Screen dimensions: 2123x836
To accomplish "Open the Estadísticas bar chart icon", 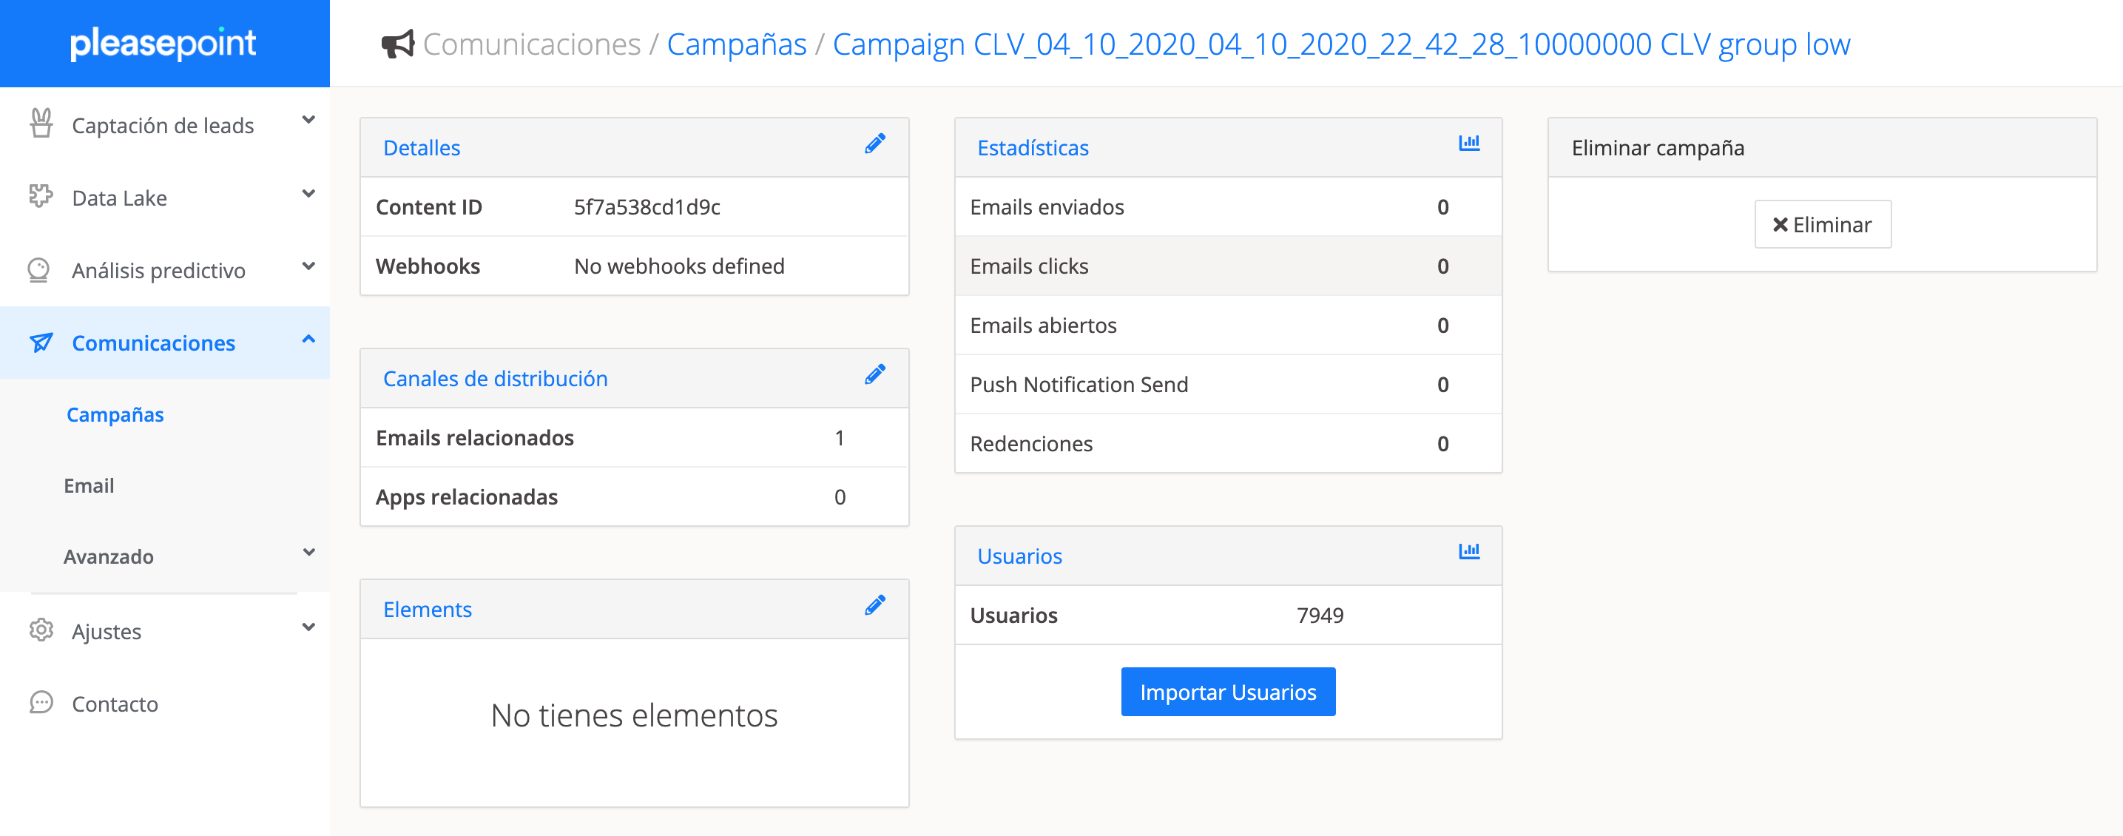I will (1468, 144).
